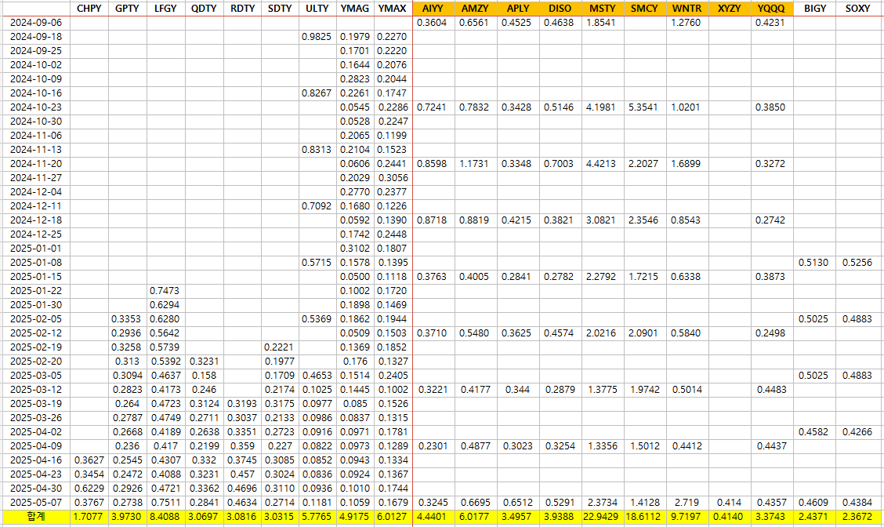Click the date cell 2025-04-09
Screen dimensions: 884x527
tap(36, 445)
